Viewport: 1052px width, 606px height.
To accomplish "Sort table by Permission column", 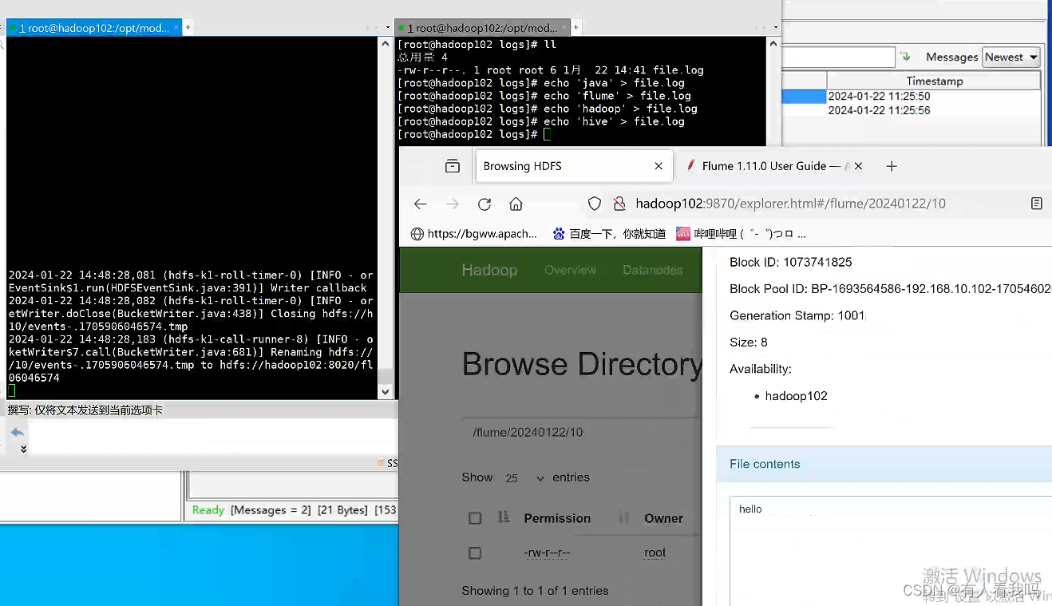I will 557,518.
